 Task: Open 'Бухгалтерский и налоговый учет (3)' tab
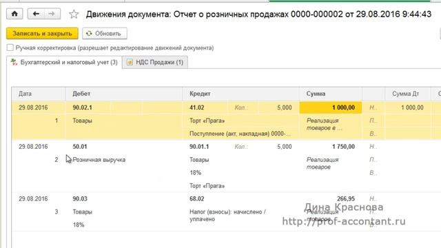coord(65,62)
